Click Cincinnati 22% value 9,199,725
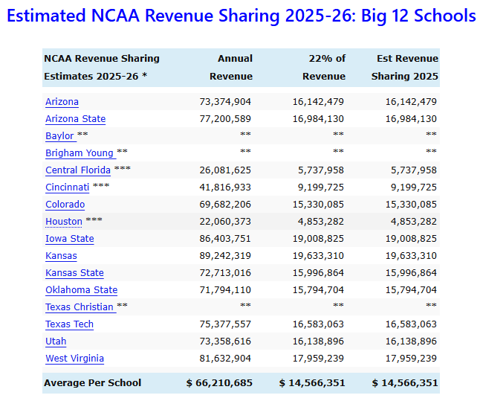The image size is (483, 401). [321, 187]
